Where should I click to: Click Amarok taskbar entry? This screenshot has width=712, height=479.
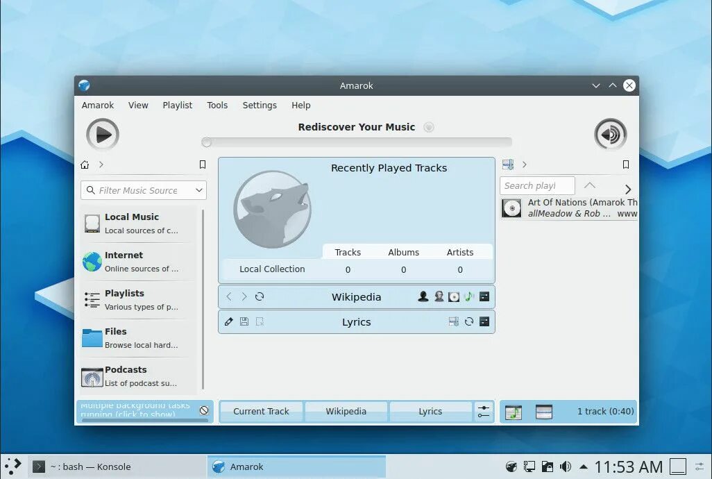pos(296,467)
